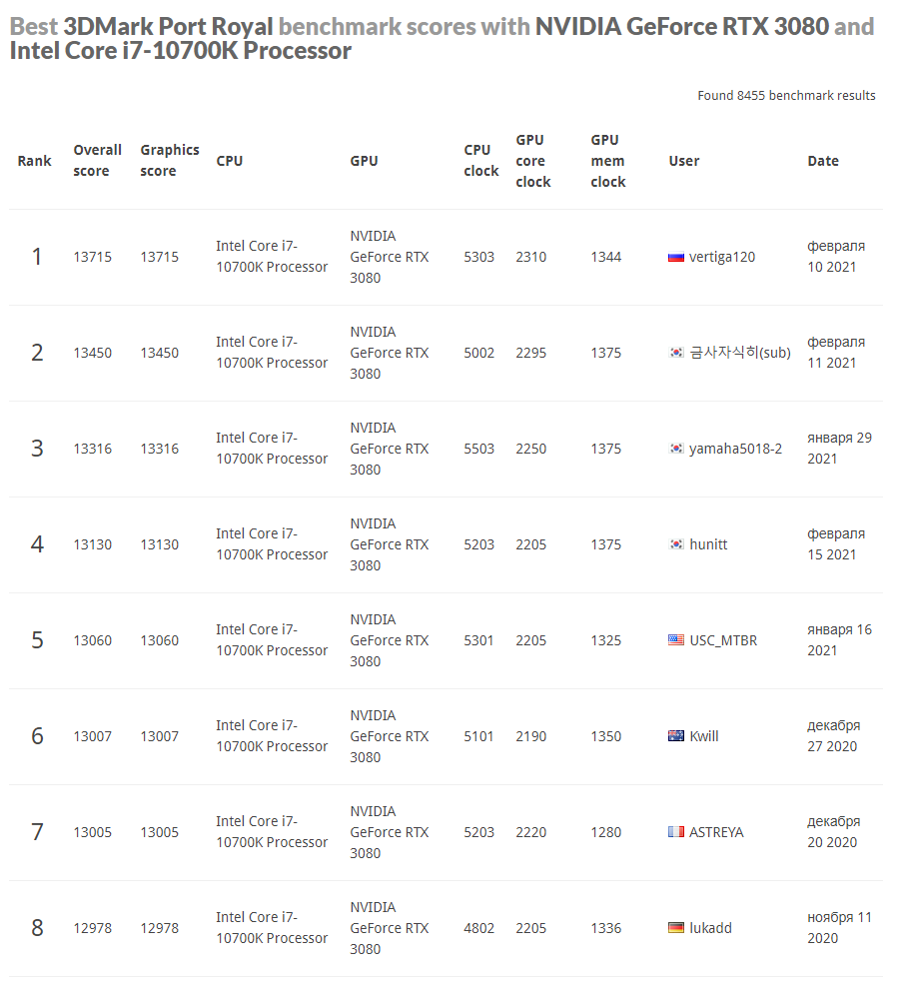898x994 pixels.
Task: Click the ASTREYA username
Action: coord(716,832)
